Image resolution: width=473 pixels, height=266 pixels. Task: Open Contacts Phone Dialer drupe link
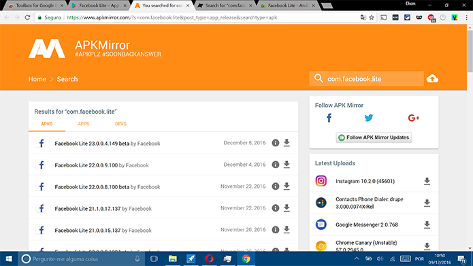click(x=370, y=203)
